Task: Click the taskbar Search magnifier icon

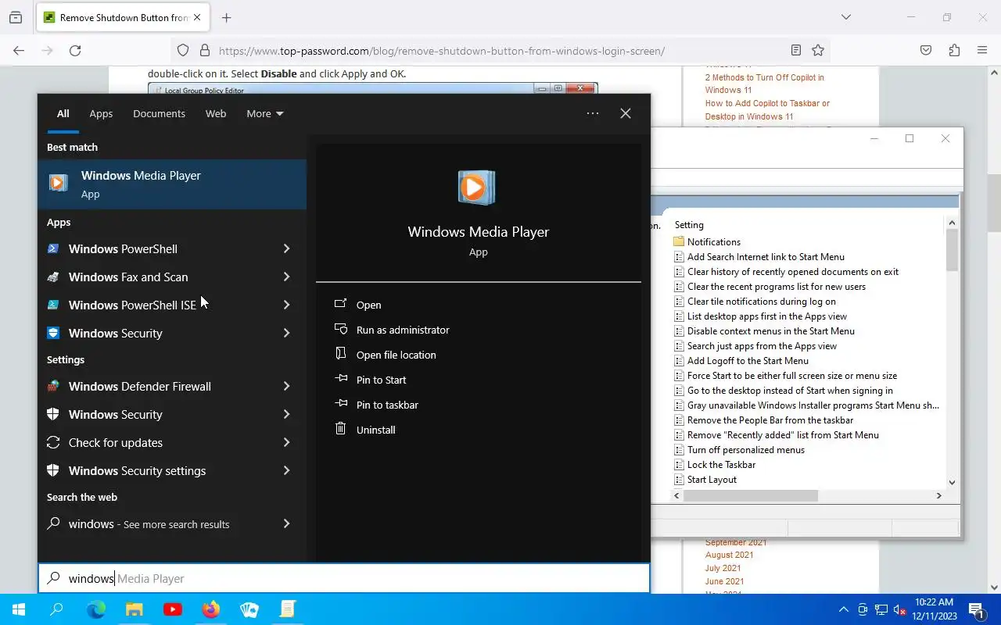Action: (x=56, y=609)
